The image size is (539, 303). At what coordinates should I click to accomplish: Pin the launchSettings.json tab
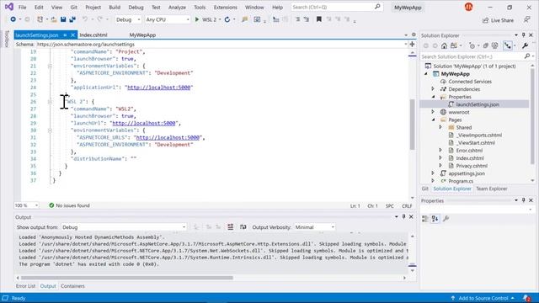65,35
